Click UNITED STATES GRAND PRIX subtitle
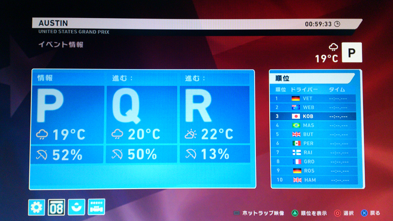The width and height of the screenshot is (393, 221). (x=74, y=32)
